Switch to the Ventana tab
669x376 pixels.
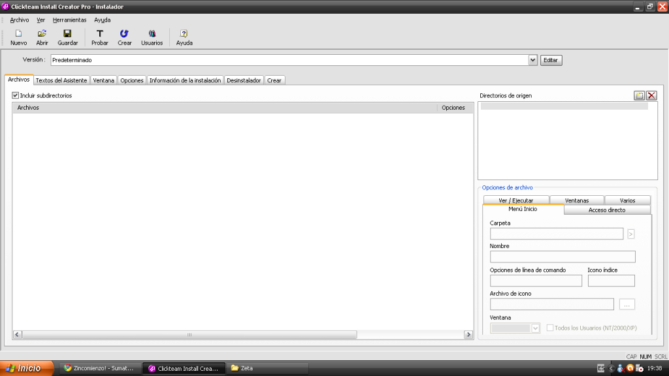coord(104,80)
